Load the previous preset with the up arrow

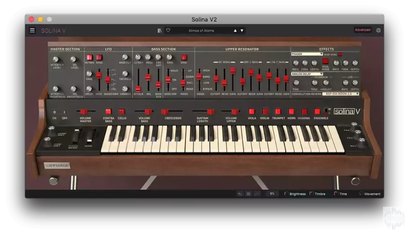coord(235,30)
